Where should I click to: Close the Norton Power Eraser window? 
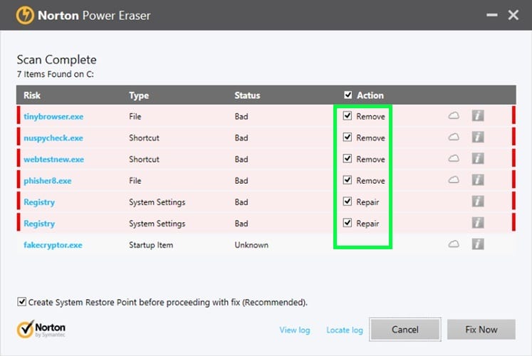[x=513, y=15]
